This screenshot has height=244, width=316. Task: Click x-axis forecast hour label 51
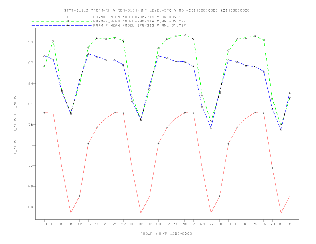(x=194, y=224)
